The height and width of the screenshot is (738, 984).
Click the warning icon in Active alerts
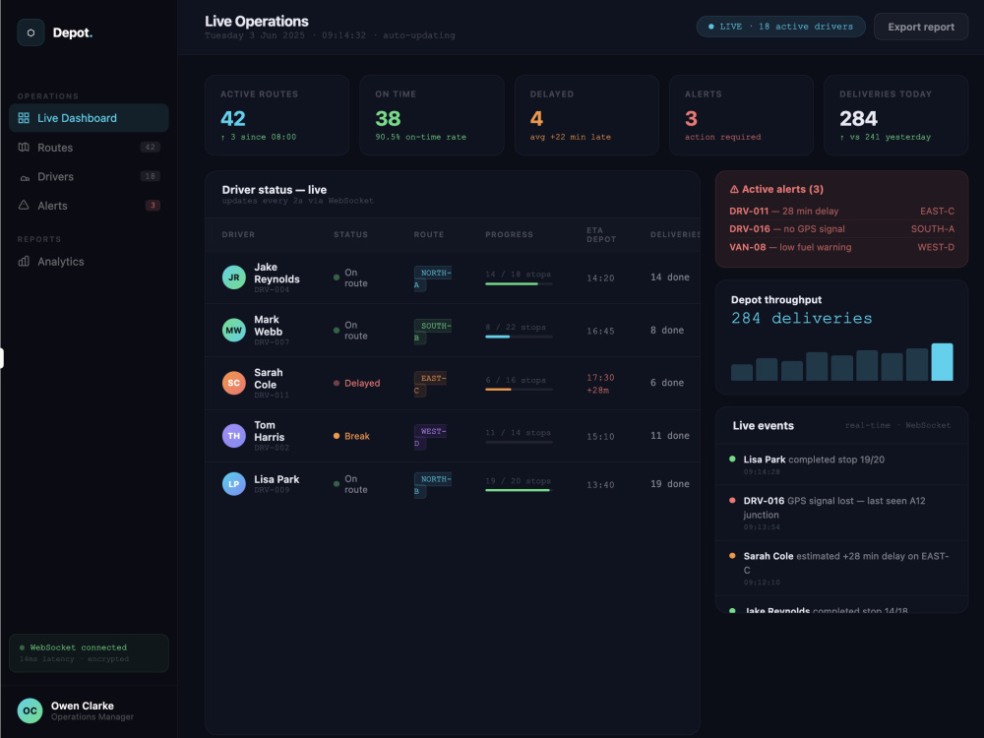[x=734, y=189]
